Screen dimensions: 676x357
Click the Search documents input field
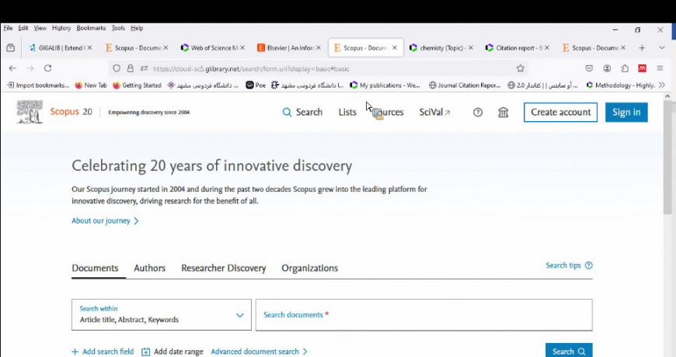point(423,315)
